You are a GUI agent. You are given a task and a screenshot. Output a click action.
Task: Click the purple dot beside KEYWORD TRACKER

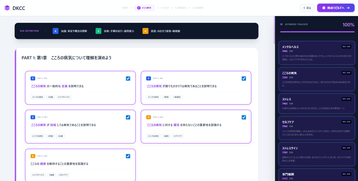(281, 24)
